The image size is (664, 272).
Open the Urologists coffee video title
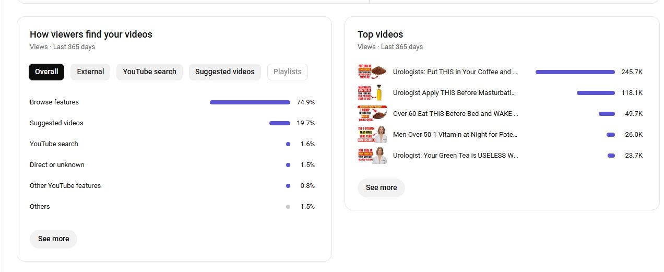click(x=455, y=72)
